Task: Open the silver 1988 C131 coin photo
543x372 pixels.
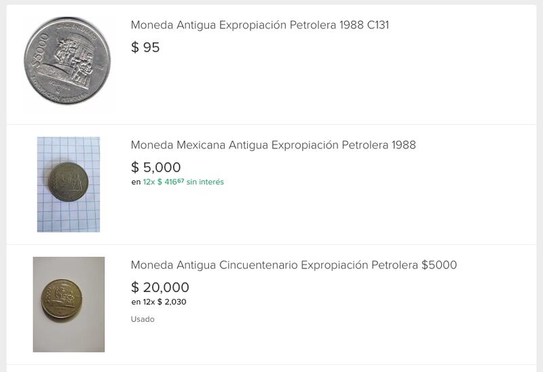Action: (67, 61)
